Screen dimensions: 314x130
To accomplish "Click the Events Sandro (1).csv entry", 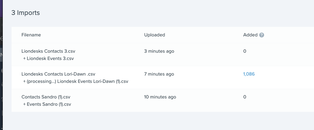I will pos(47,104).
